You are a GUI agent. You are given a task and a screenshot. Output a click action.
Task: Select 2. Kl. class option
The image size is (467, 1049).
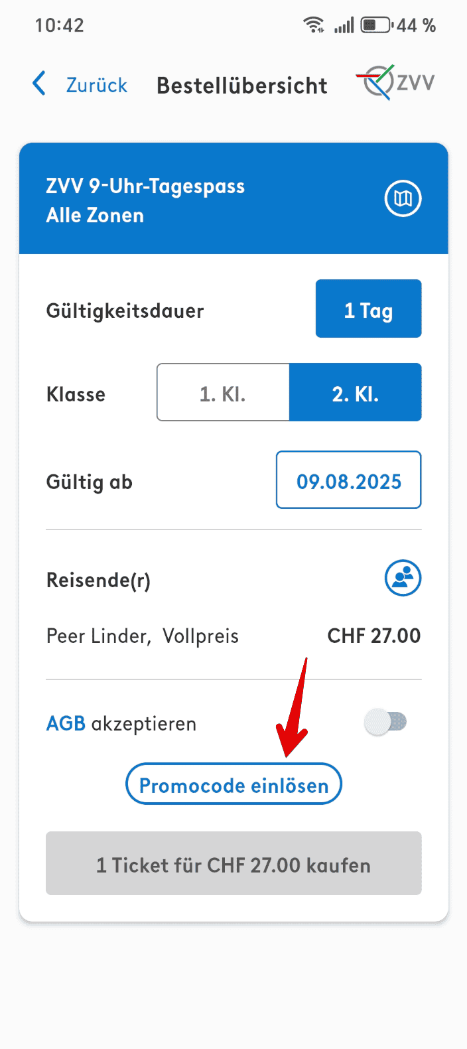pyautogui.click(x=355, y=393)
